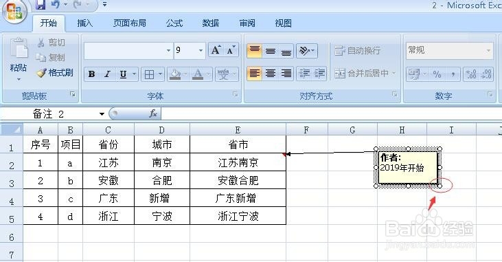The width and height of the screenshot is (502, 262).
Task: Click the Office button logo
Action: [x=14, y=12]
